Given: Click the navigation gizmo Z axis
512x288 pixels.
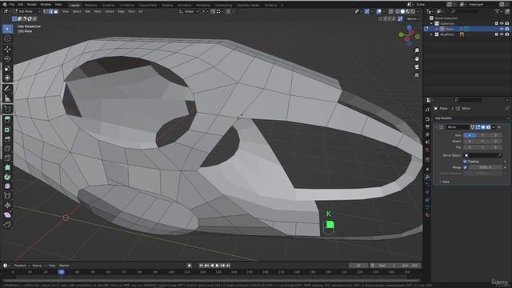Looking at the screenshot, I should pos(409,29).
